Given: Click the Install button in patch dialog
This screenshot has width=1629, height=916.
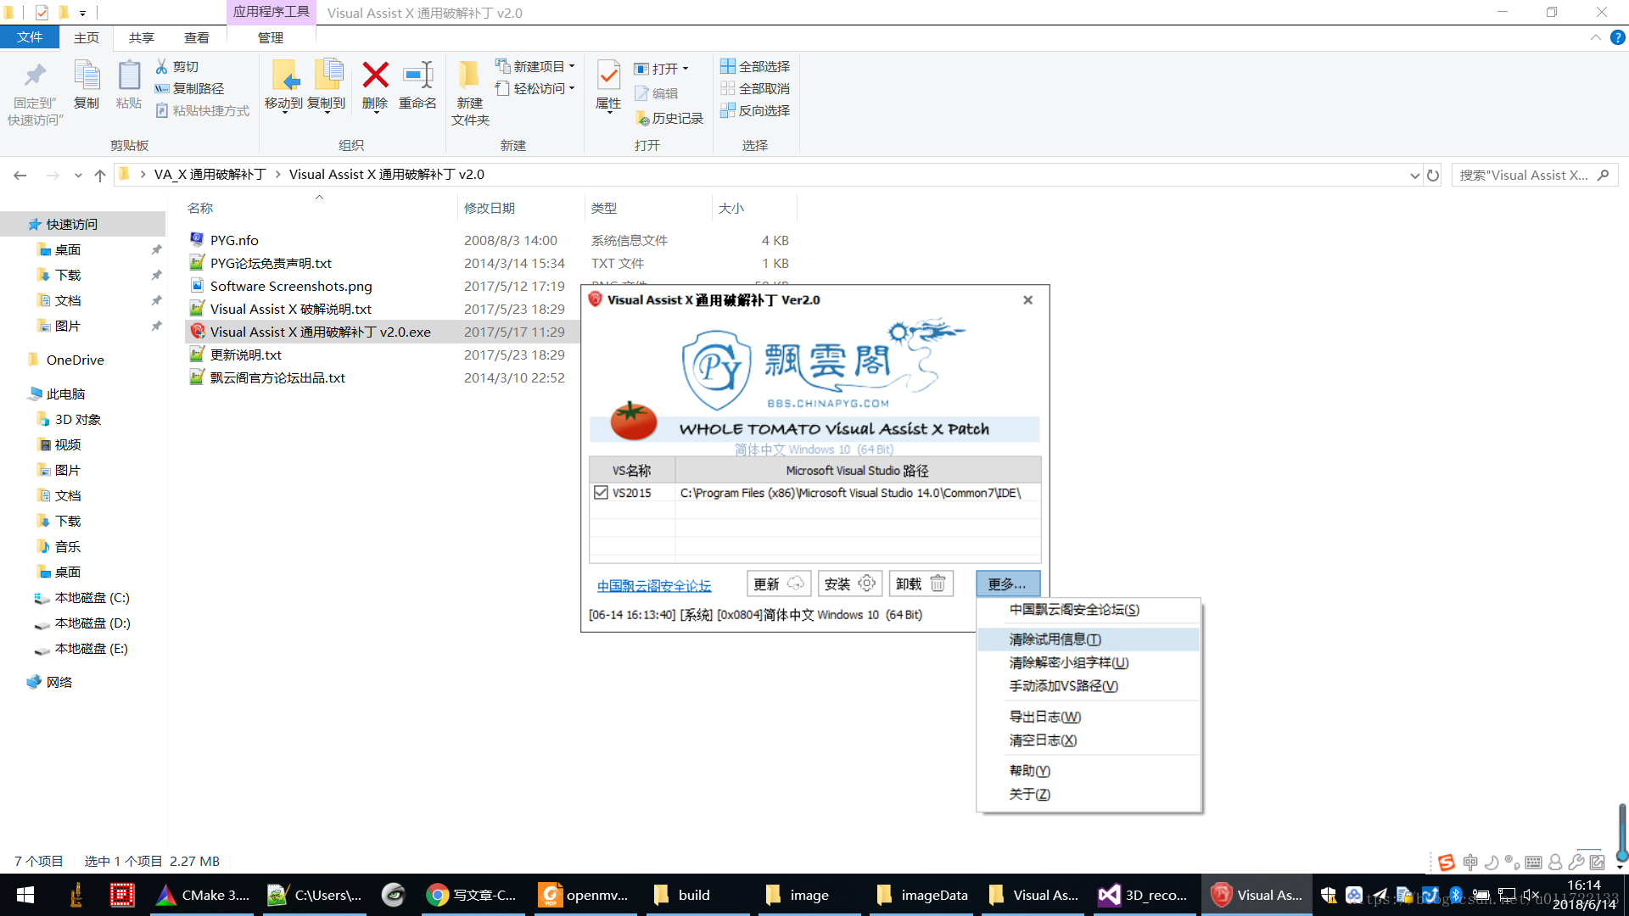Looking at the screenshot, I should pyautogui.click(x=850, y=584).
